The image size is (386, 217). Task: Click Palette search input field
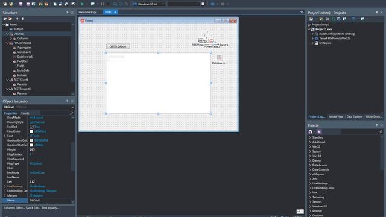tap(359, 132)
